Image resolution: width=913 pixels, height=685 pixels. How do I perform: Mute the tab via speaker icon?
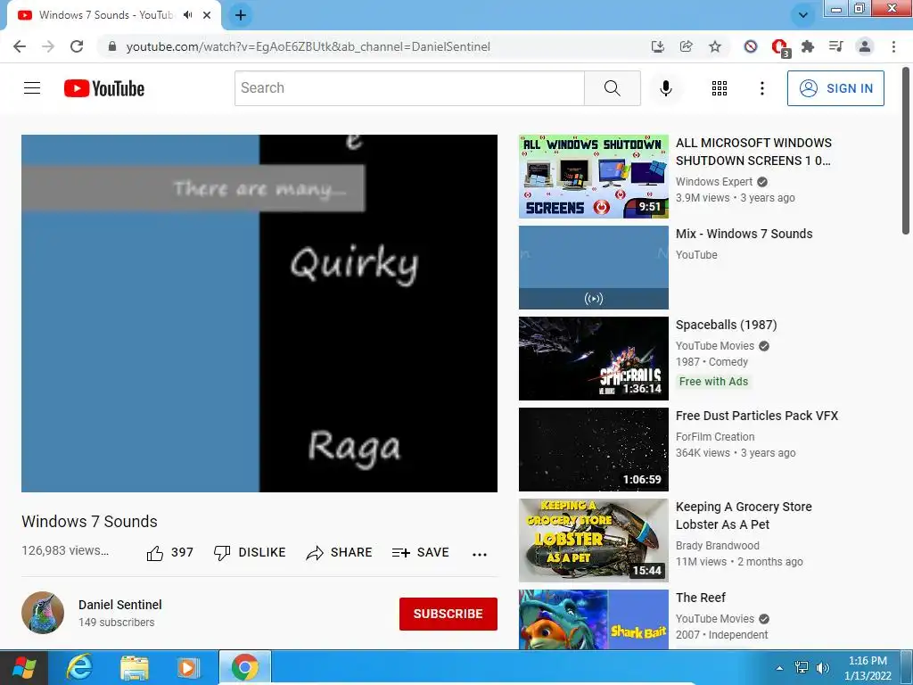click(187, 15)
